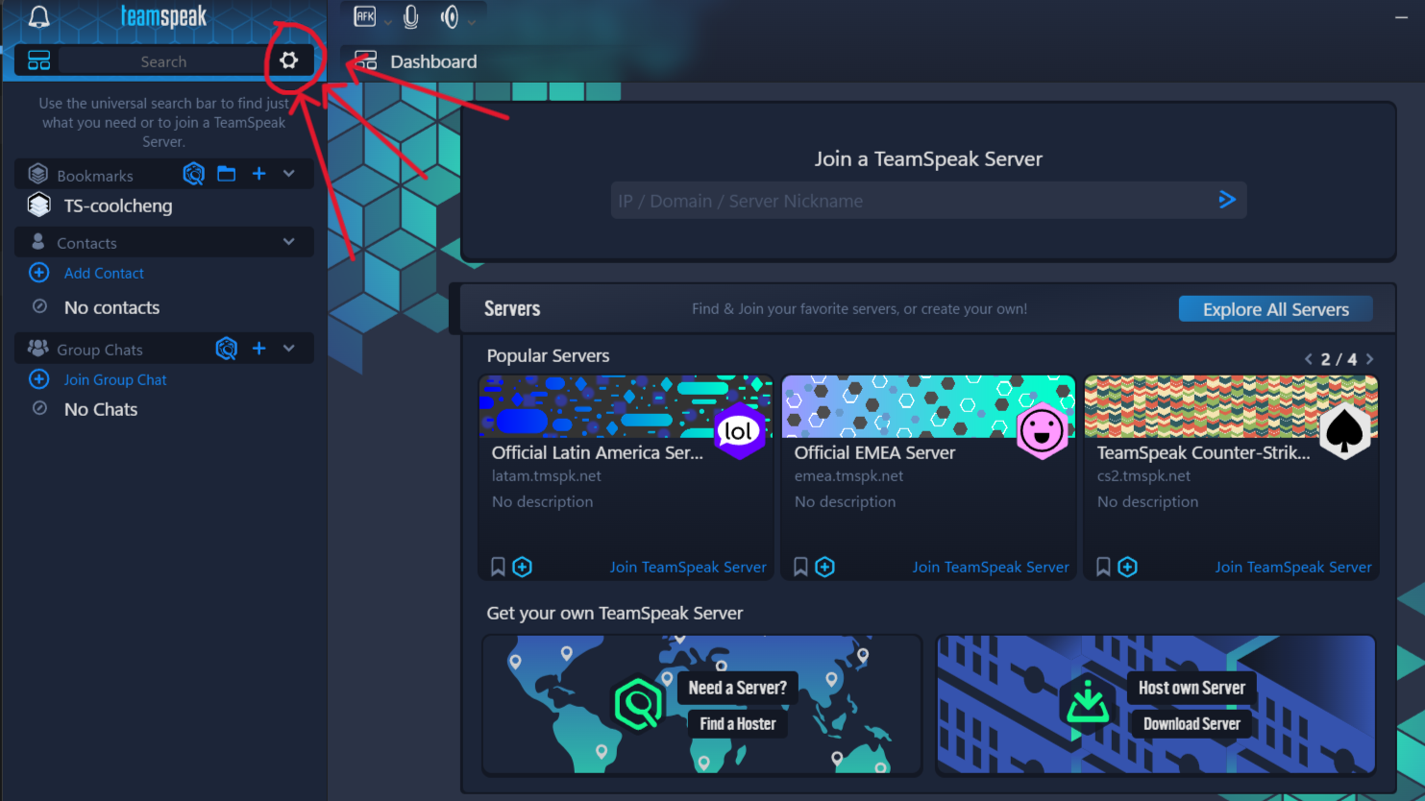The width and height of the screenshot is (1425, 801).
Task: Click plus hexagon icon on EMEA card
Action: click(825, 567)
